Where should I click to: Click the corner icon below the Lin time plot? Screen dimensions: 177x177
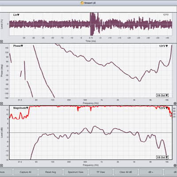click(x=1, y=42)
